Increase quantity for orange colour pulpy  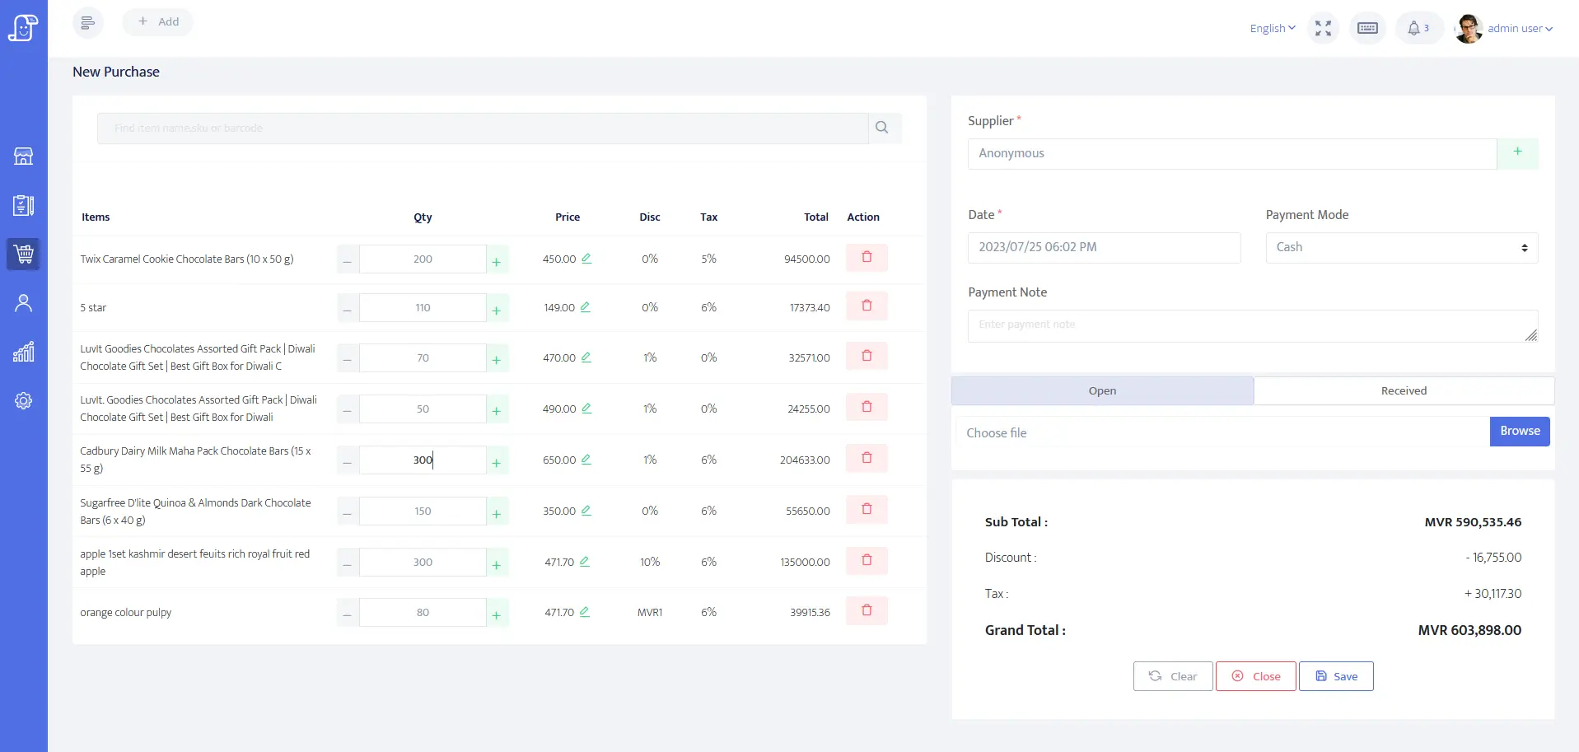pos(497,614)
